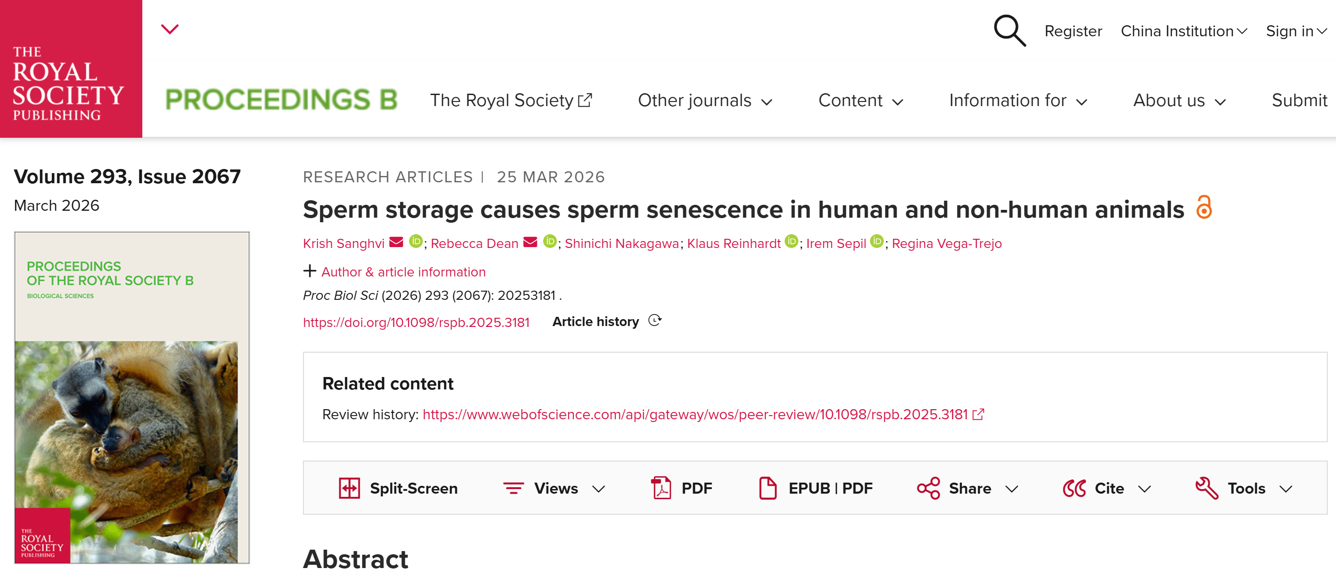Open the Other journals menu
Image resolution: width=1336 pixels, height=574 pixels.
pyautogui.click(x=705, y=100)
